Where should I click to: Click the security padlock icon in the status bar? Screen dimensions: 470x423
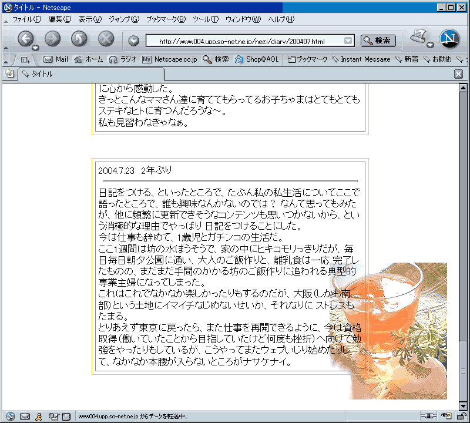[461, 416]
